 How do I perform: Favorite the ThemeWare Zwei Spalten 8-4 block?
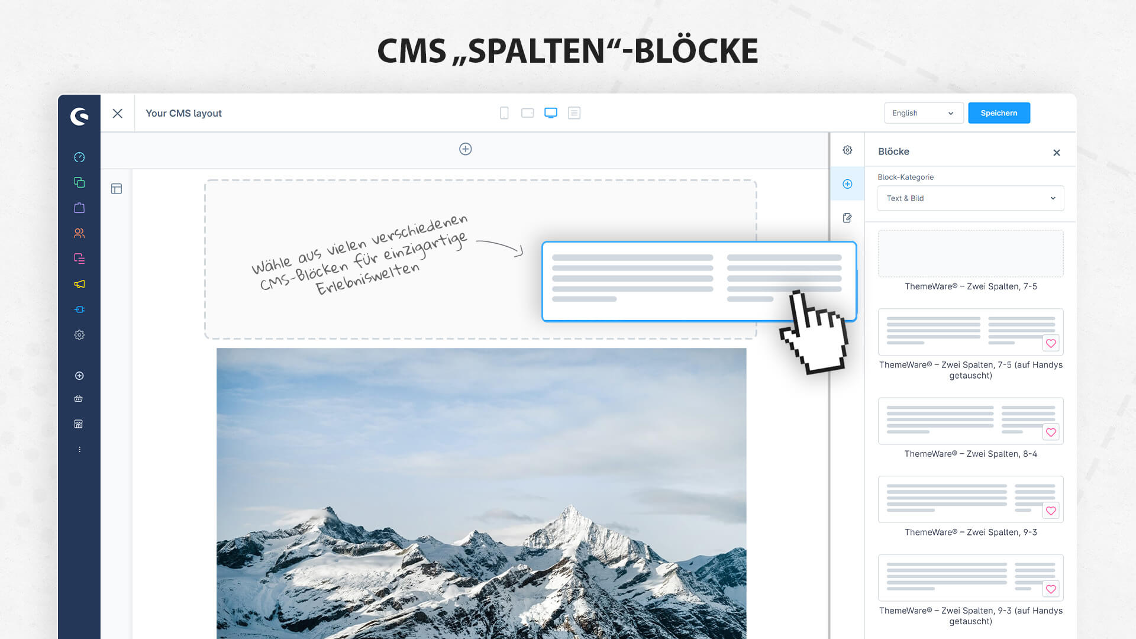click(x=1052, y=433)
